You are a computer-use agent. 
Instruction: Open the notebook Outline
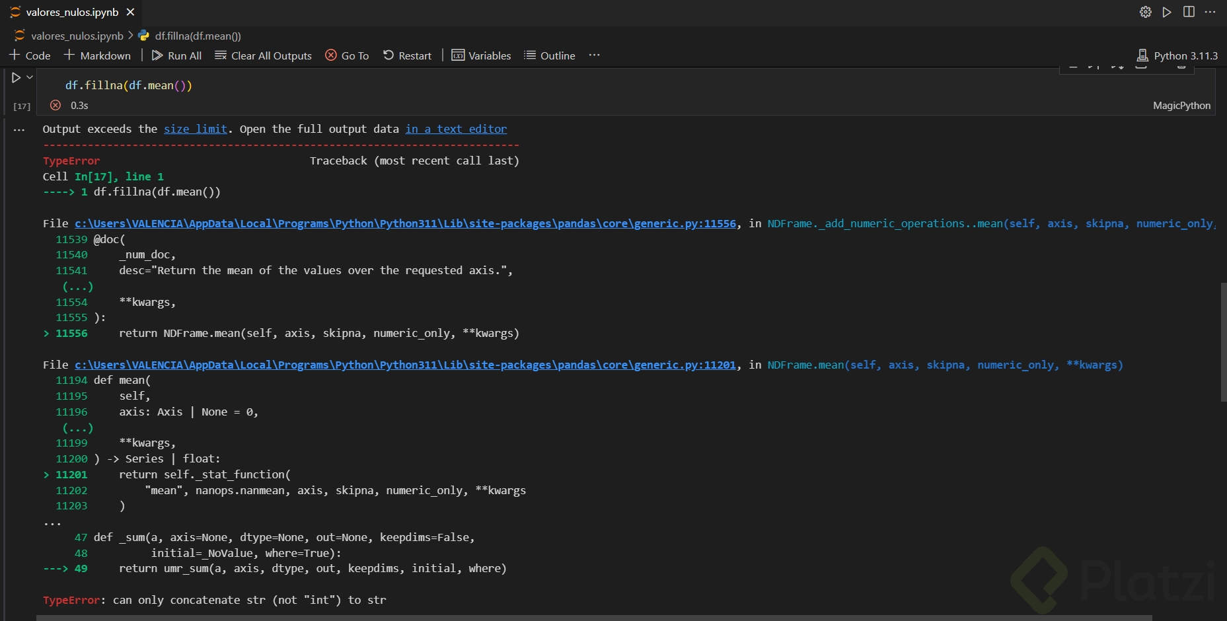point(549,55)
